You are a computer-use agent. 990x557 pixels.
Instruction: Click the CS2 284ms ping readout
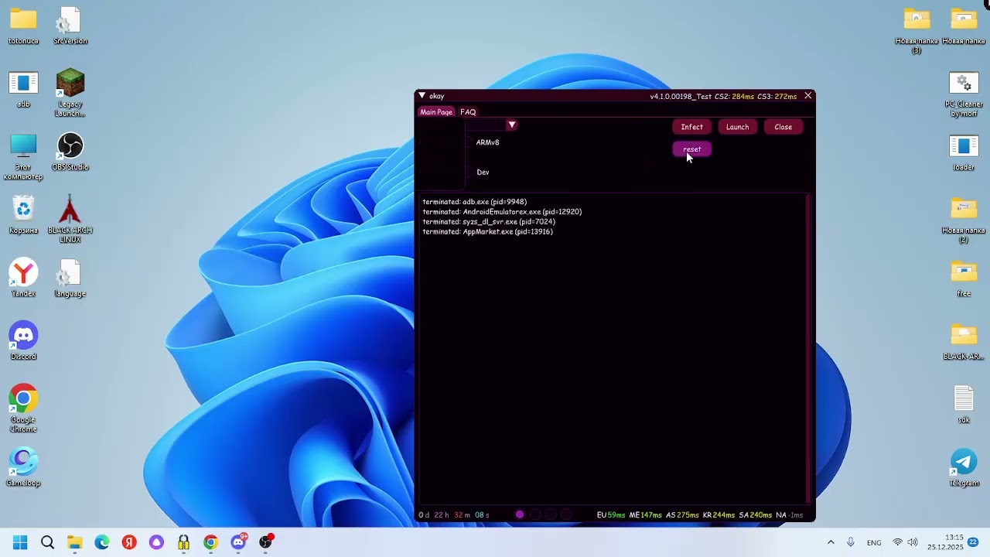(x=734, y=97)
